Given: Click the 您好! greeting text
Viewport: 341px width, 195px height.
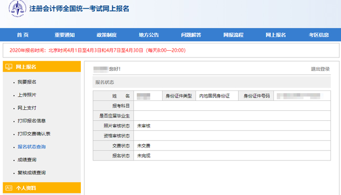Looking at the screenshot, I should [115, 69].
